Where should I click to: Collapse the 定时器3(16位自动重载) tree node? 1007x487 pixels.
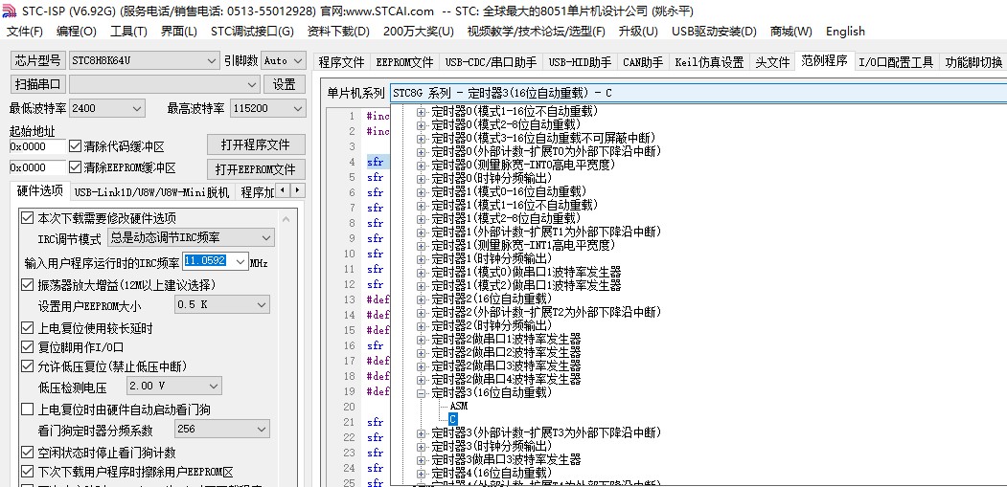pyautogui.click(x=422, y=392)
